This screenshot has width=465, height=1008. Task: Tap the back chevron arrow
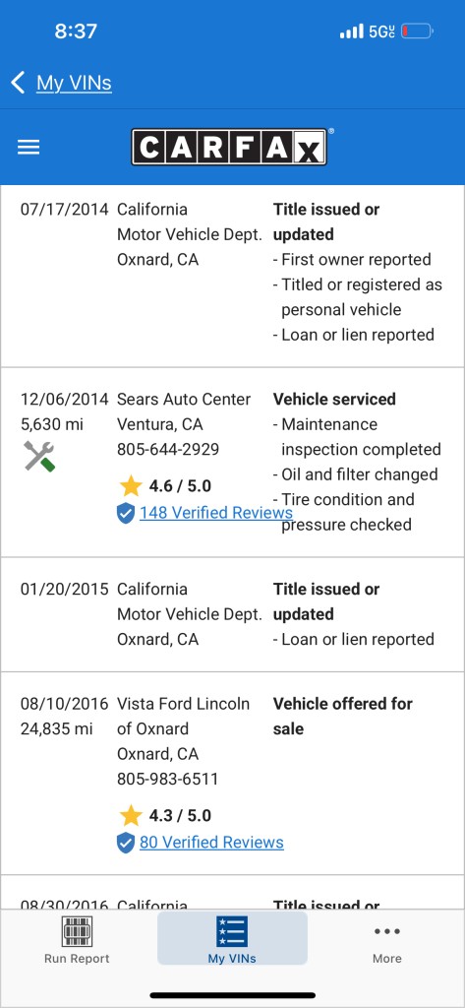(18, 83)
